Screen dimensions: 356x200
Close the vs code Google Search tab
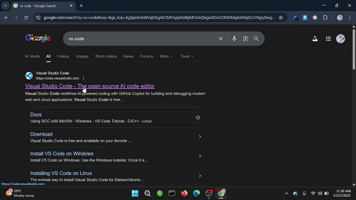(71, 6)
